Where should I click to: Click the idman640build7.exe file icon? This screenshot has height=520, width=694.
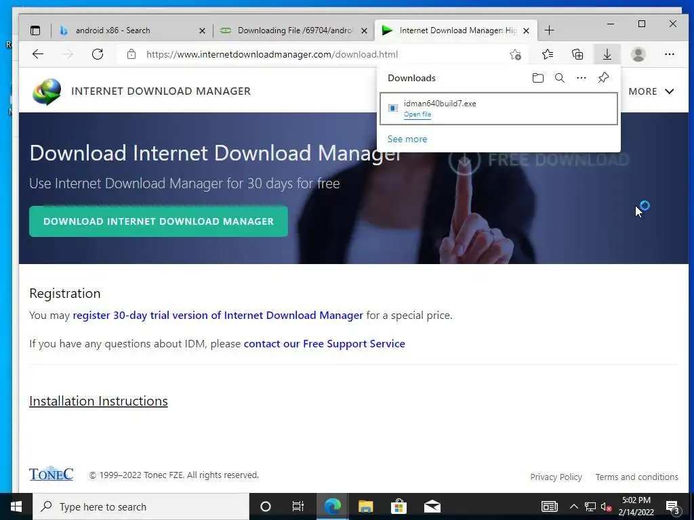pyautogui.click(x=392, y=108)
